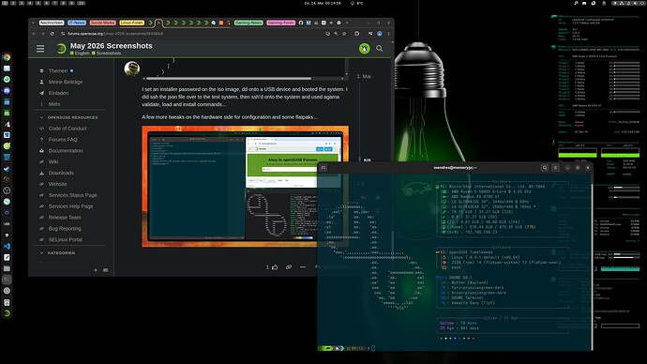Open terminal search magnifier button
Image resolution: width=647 pixels, height=364 pixels.
pos(545,168)
